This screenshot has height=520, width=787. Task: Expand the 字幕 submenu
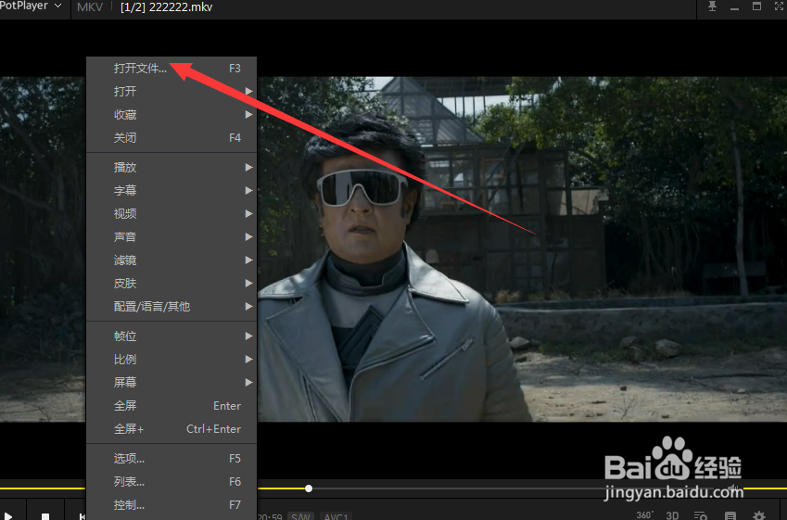(171, 190)
